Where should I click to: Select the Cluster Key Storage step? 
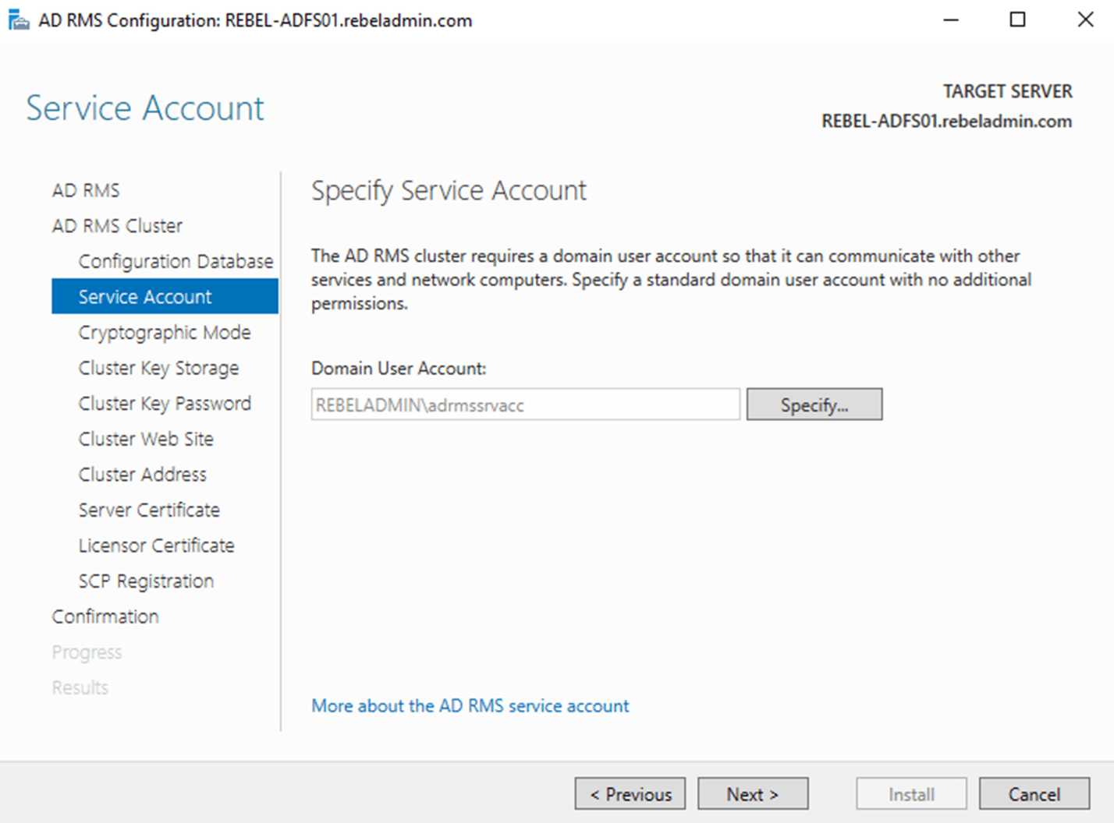158,367
